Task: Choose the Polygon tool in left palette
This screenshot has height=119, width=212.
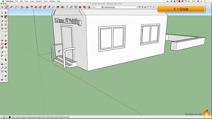Action: [6, 29]
